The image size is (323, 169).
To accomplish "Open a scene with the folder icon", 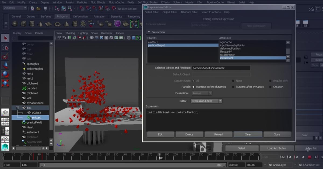I will pyautogui.click(x=39, y=9).
